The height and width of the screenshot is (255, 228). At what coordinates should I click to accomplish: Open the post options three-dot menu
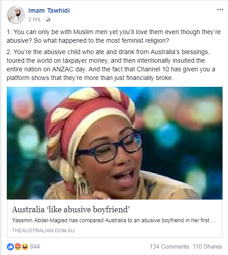coord(220,10)
